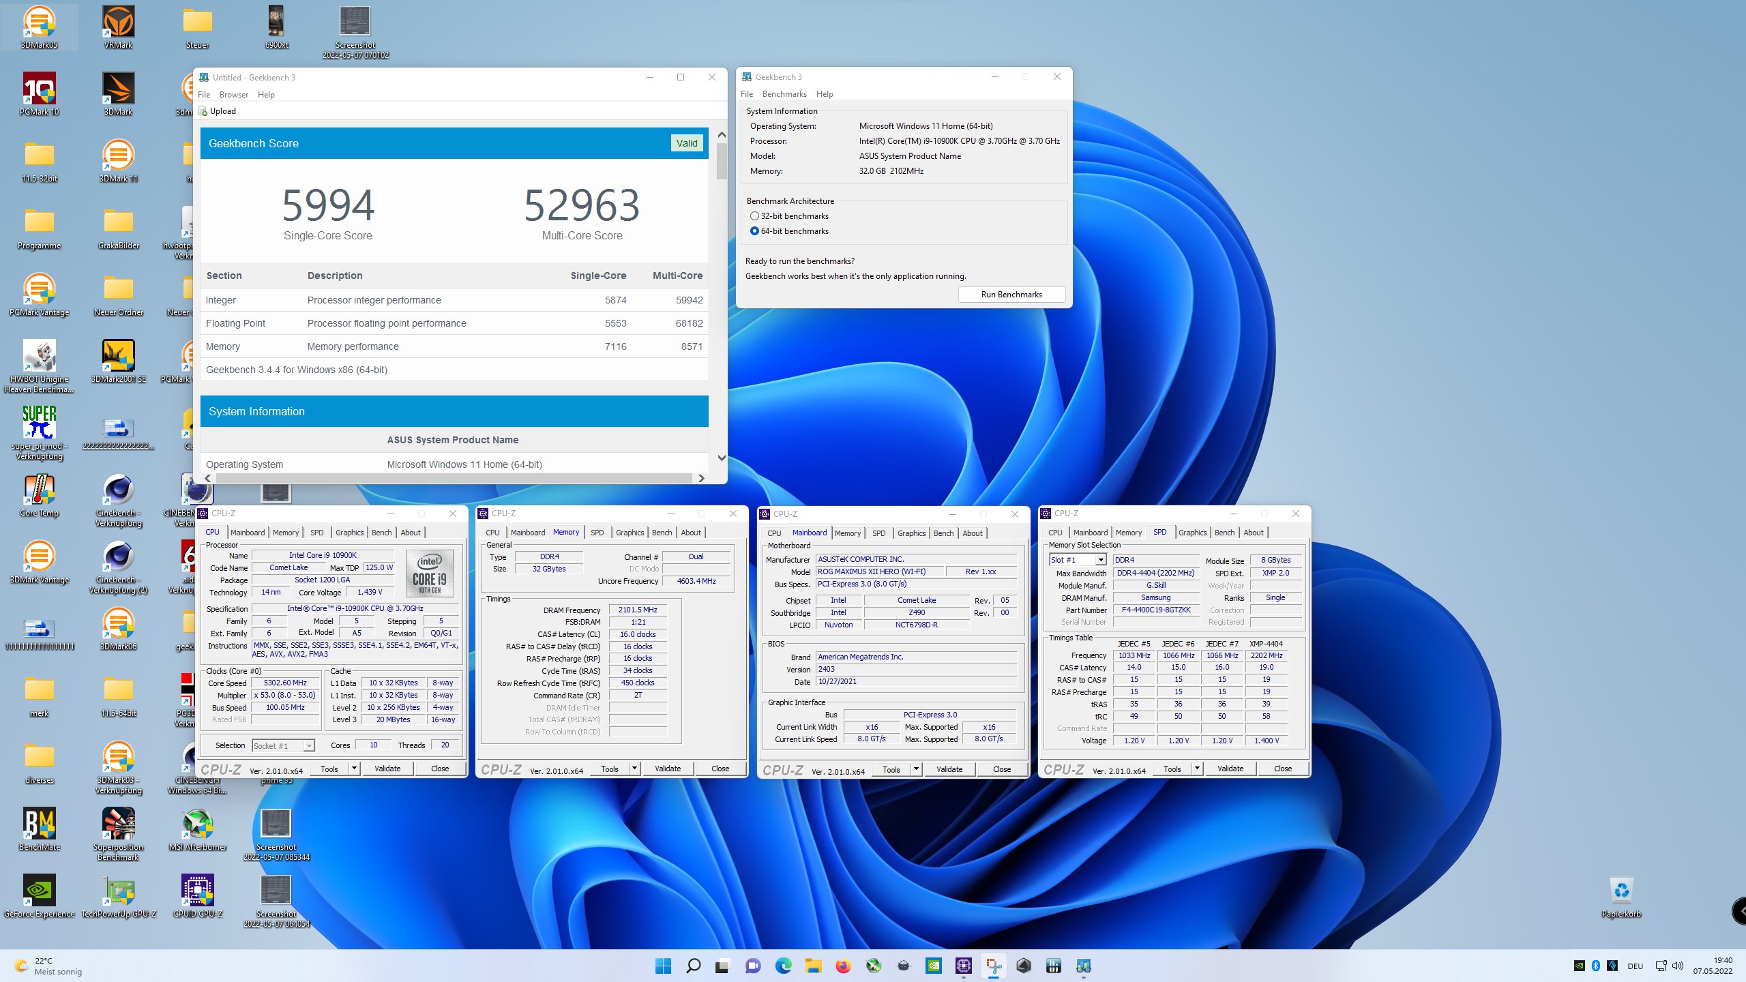Viewport: 1746px width, 982px height.
Task: Expand the Tools dropdown arrow in CPU-Z CPU window
Action: (x=354, y=769)
